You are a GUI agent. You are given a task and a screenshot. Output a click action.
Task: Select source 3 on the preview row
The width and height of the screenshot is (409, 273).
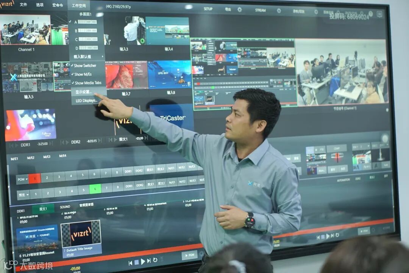tap(60, 192)
